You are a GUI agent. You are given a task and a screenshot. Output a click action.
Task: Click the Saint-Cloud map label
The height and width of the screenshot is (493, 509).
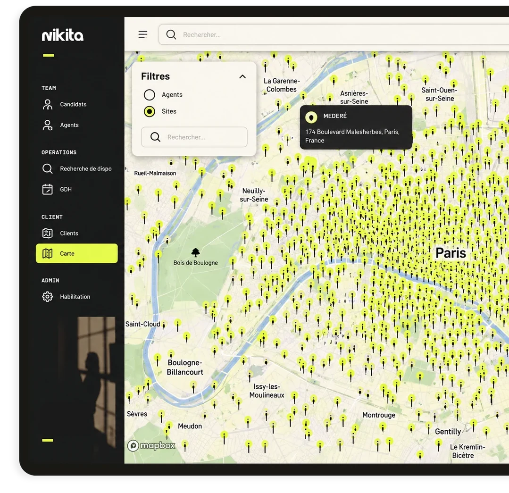[x=143, y=324]
